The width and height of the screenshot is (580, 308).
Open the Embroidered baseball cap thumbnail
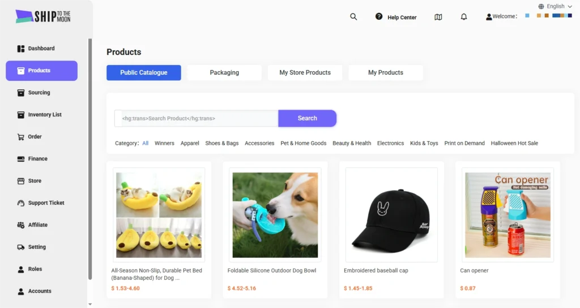pos(391,215)
